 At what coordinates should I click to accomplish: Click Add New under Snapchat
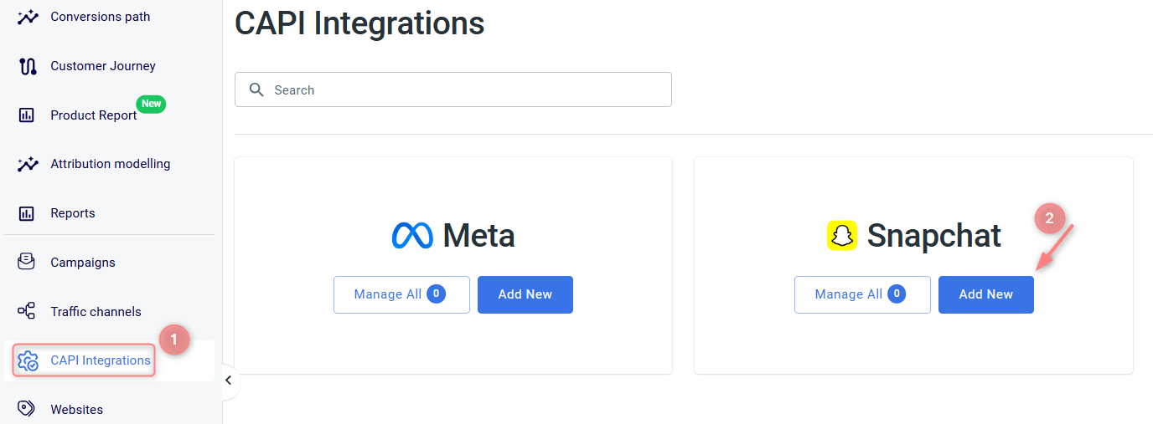[x=985, y=294]
